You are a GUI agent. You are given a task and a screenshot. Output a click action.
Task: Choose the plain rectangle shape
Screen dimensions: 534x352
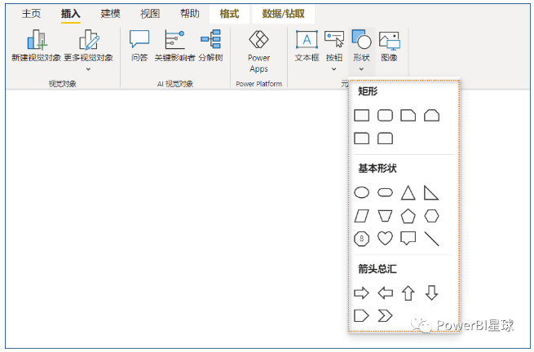click(x=362, y=116)
